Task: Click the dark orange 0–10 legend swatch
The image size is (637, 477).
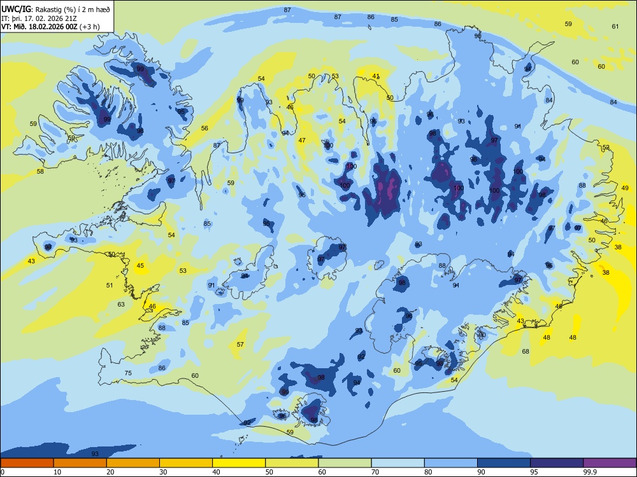Action: point(27,463)
